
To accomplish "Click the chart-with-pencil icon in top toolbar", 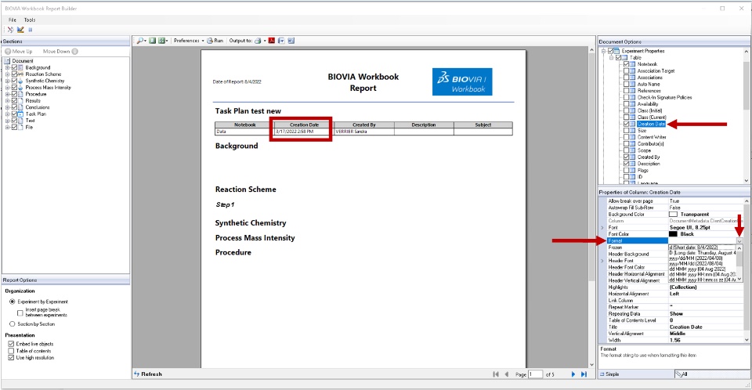I will [20, 30].
